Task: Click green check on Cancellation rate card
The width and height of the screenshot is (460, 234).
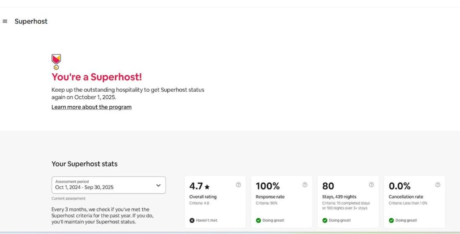Action: pyautogui.click(x=391, y=220)
